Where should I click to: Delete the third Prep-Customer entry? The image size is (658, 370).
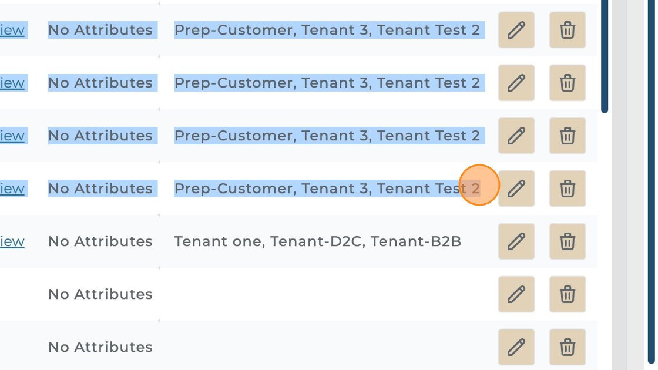click(567, 136)
